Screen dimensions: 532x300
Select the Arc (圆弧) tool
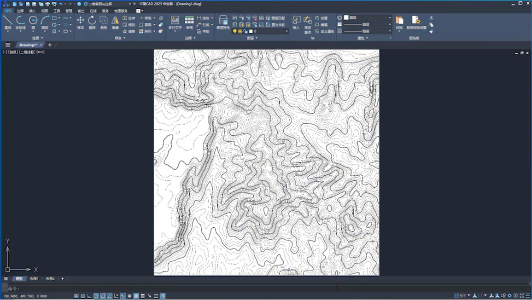point(45,23)
